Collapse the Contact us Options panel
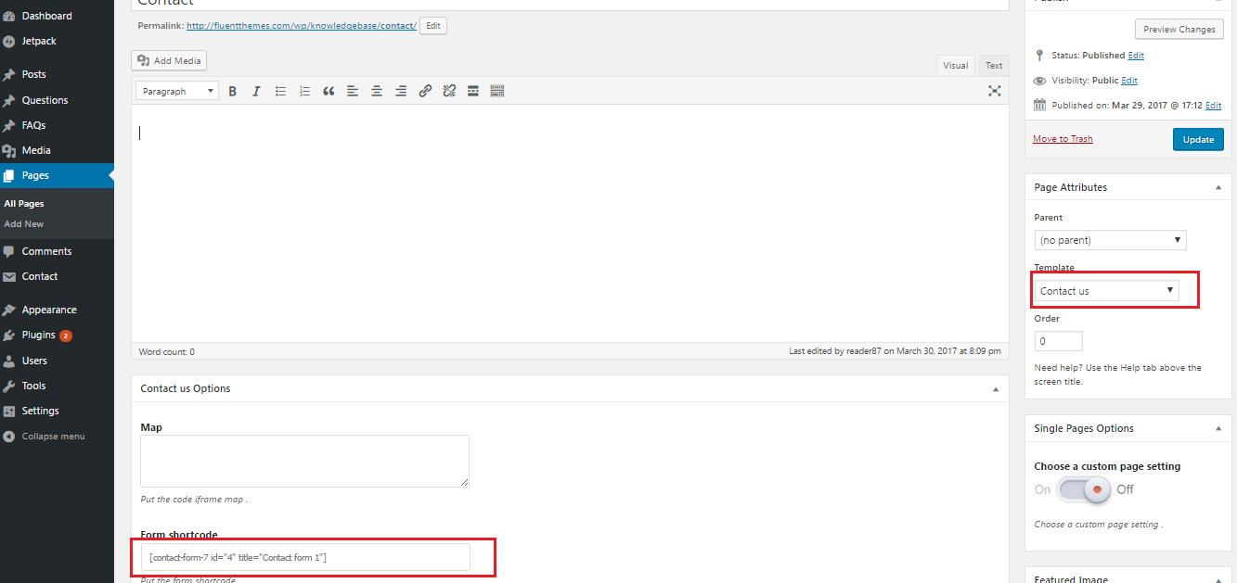This screenshot has width=1237, height=583. coord(996,389)
